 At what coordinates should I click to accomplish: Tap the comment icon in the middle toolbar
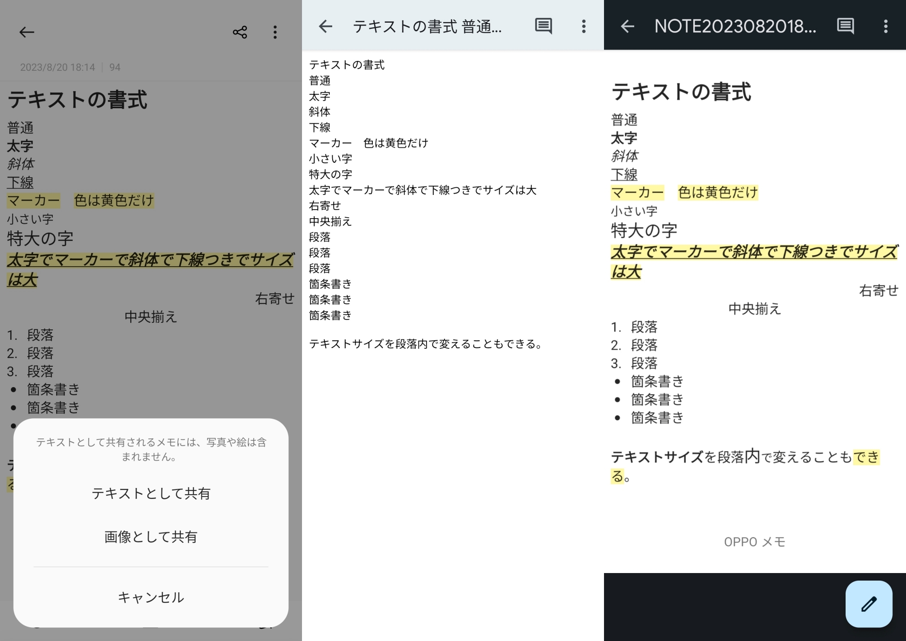543,26
